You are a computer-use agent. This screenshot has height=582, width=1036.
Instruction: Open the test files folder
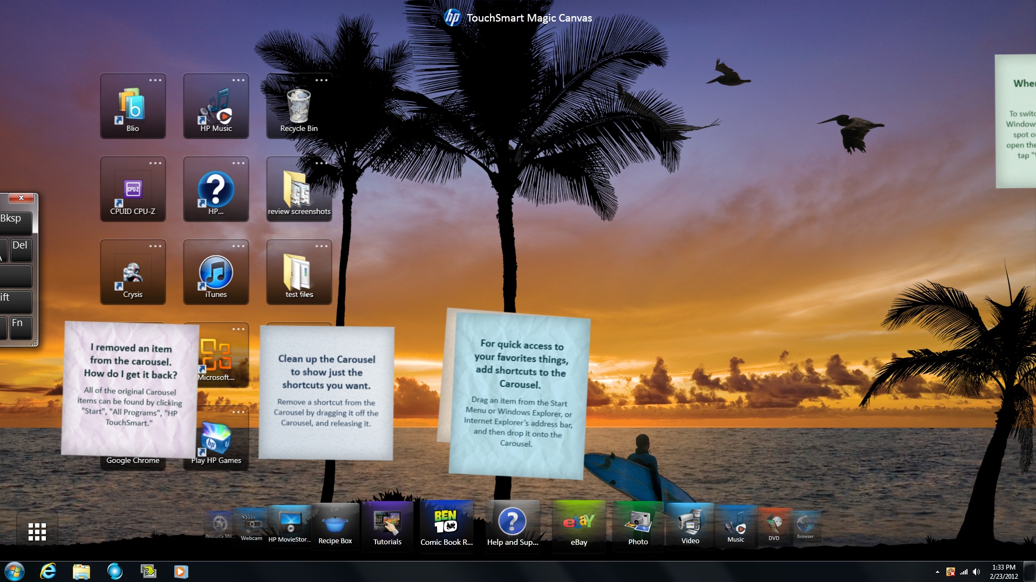pyautogui.click(x=299, y=272)
